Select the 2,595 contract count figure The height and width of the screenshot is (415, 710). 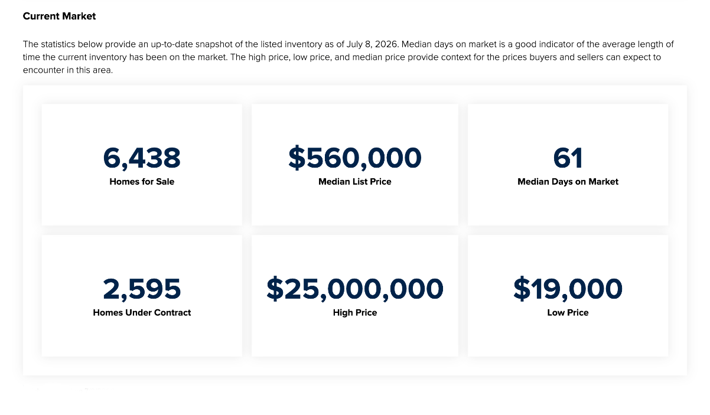point(142,289)
